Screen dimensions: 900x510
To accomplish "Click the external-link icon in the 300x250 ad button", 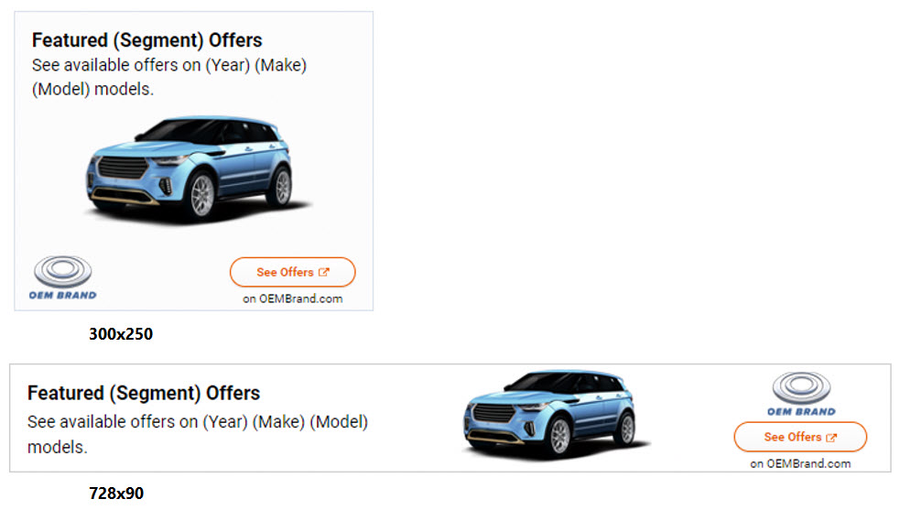I will click(x=323, y=272).
